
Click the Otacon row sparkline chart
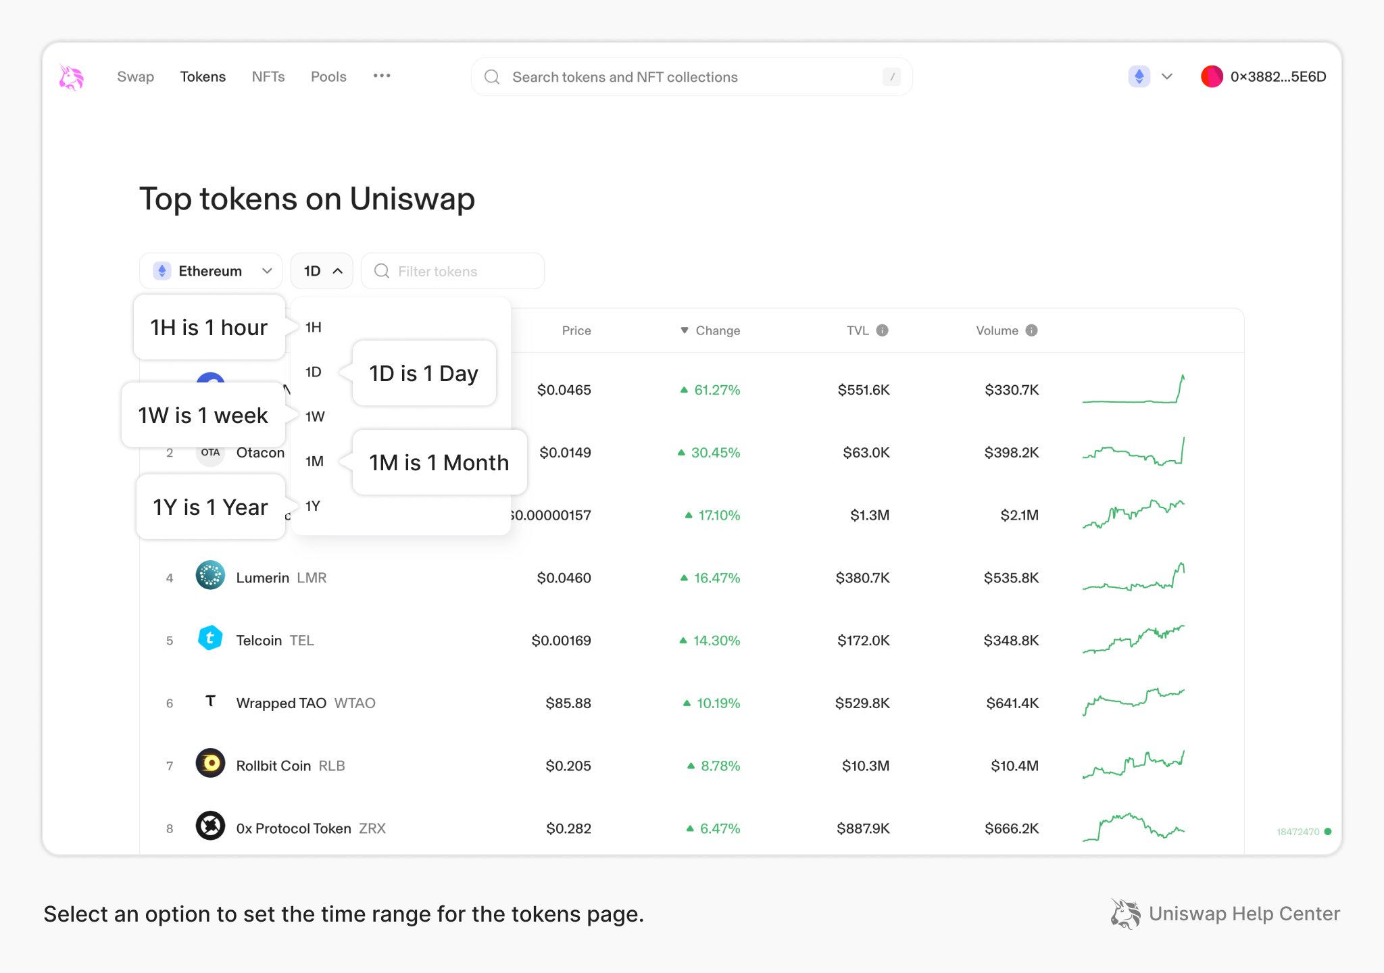1133,451
